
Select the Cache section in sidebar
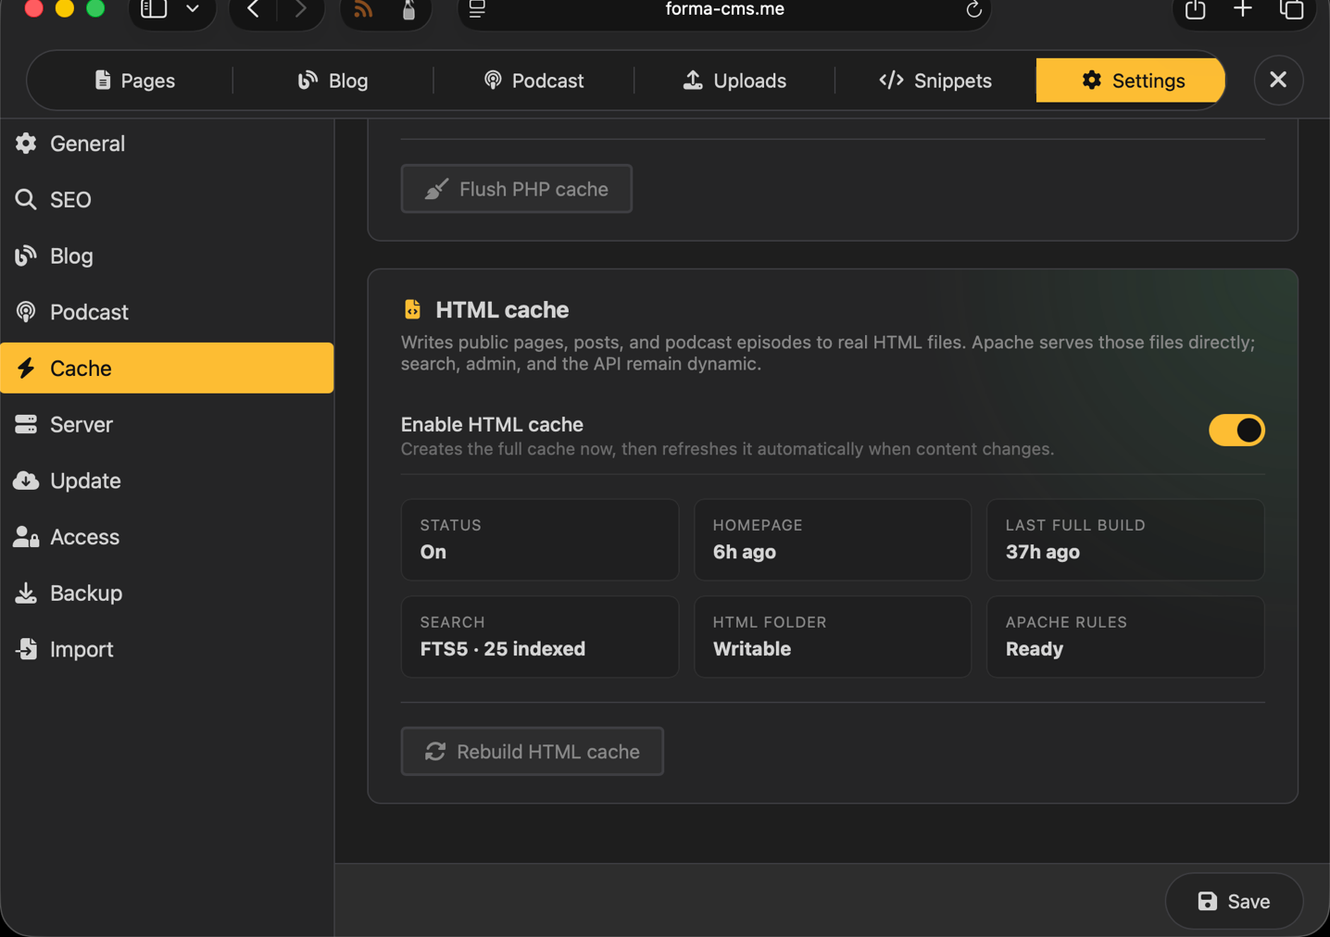[x=167, y=368]
